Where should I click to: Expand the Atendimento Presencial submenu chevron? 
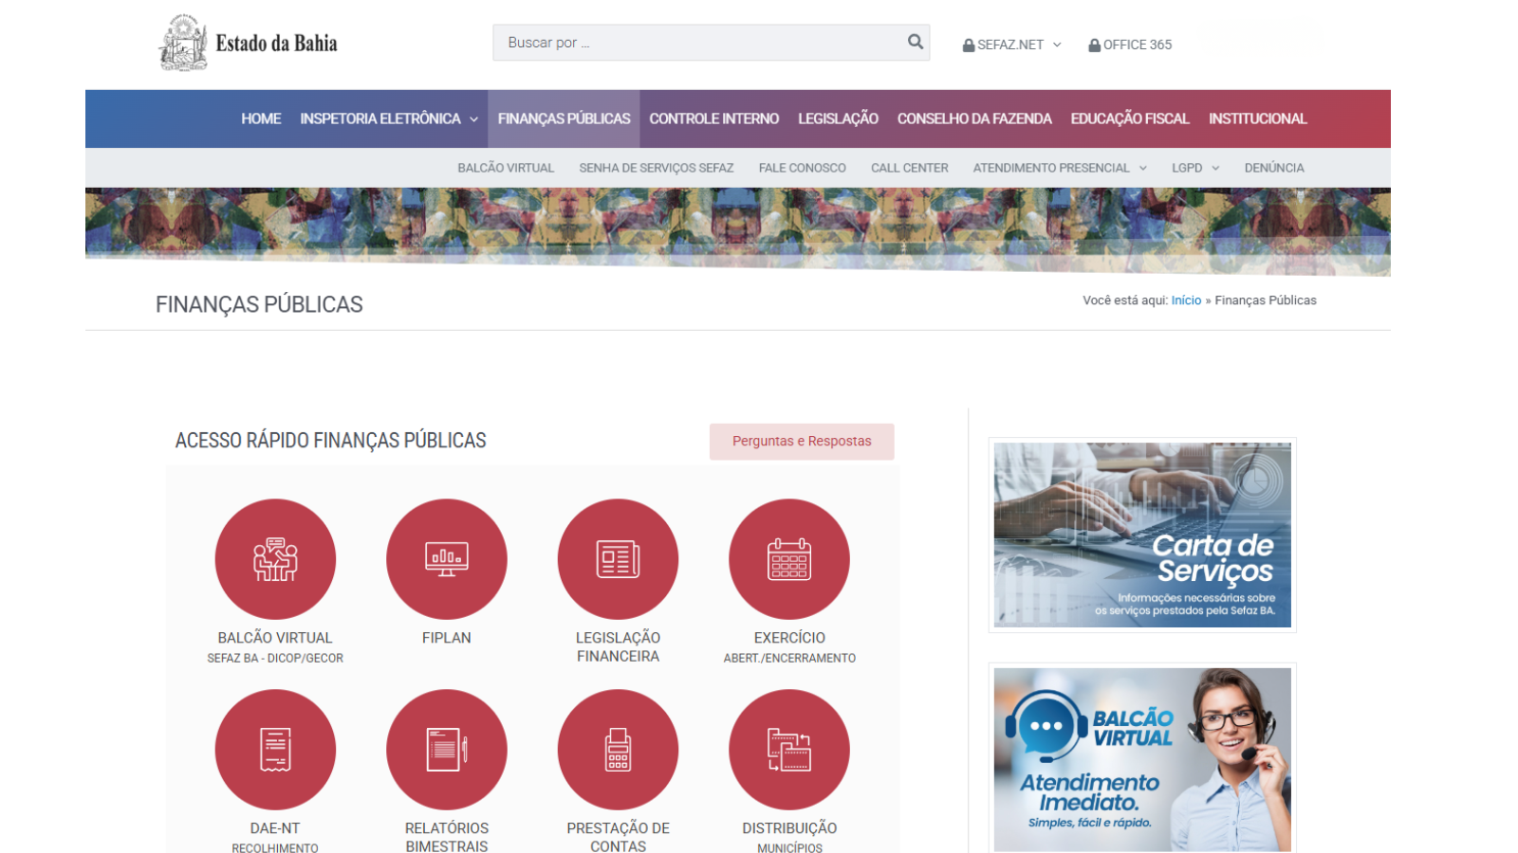click(1143, 168)
